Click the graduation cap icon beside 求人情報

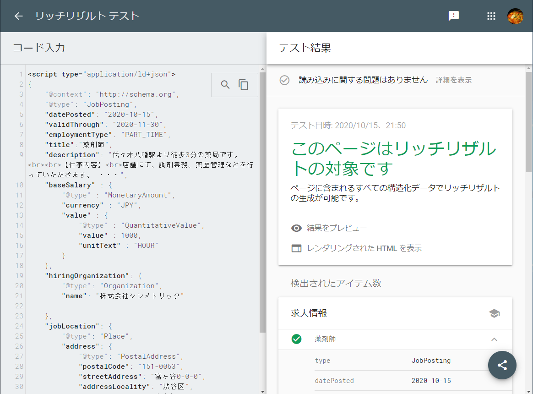(x=494, y=313)
